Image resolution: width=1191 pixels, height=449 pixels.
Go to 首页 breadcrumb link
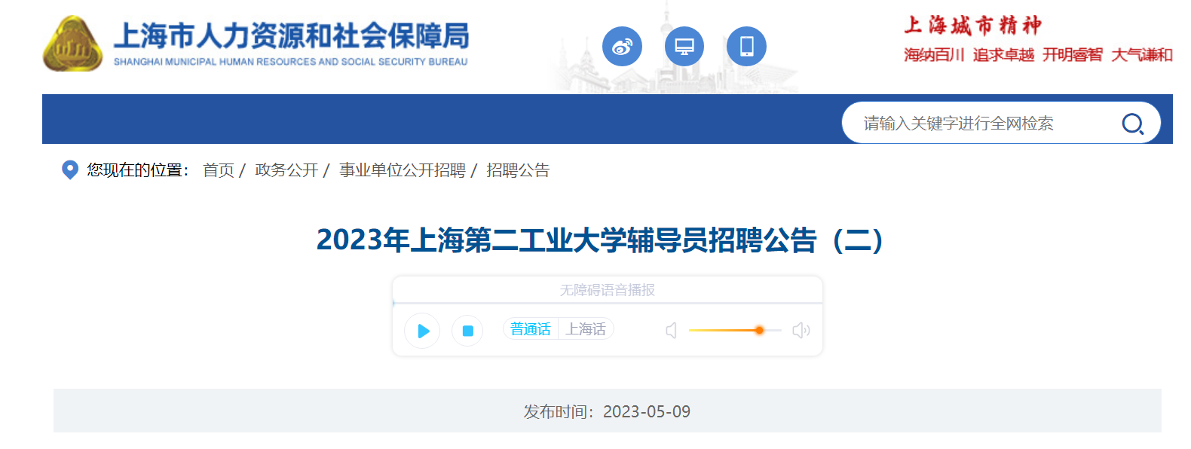(x=219, y=170)
